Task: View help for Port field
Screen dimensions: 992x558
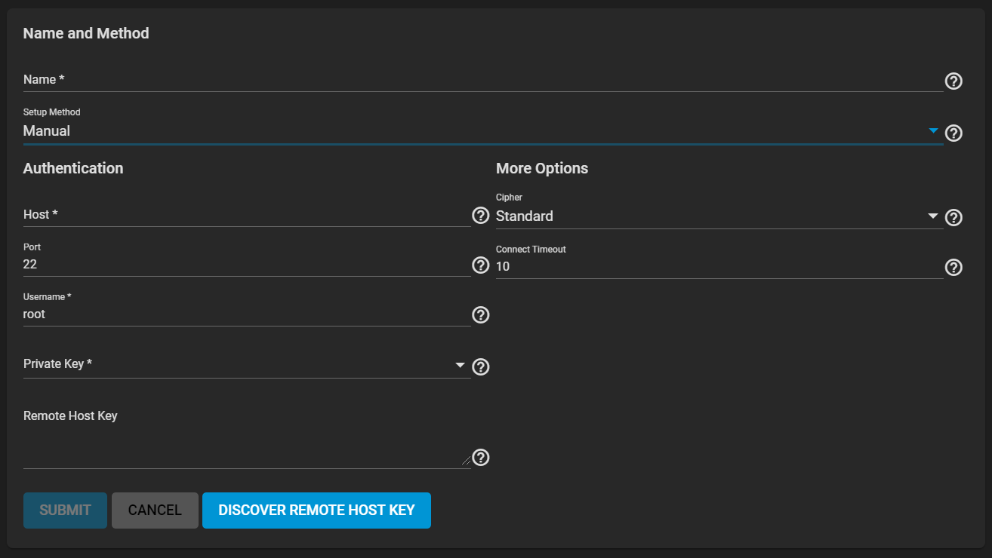Action: pos(481,265)
